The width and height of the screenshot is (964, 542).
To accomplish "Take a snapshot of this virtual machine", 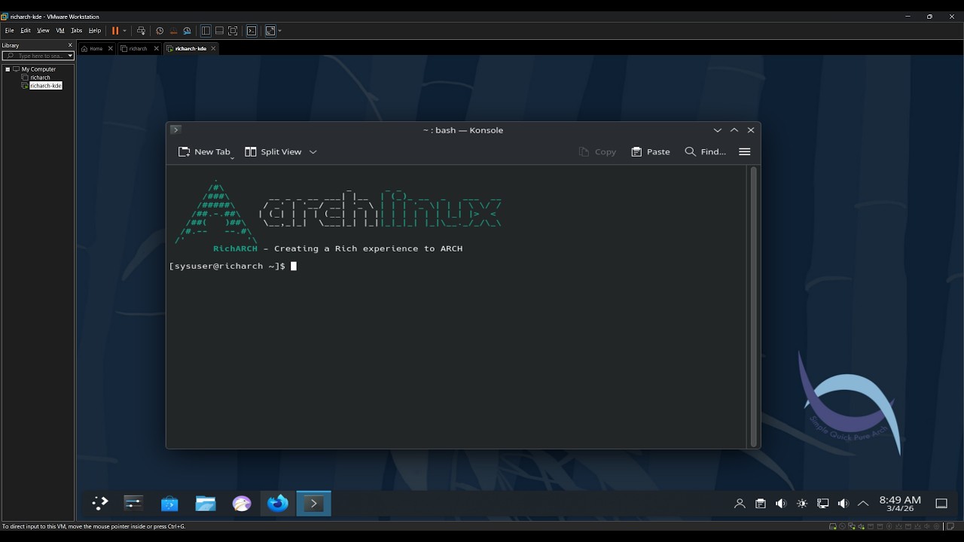I will [160, 31].
